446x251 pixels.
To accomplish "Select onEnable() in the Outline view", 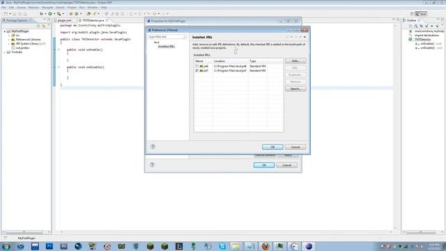I will (427, 44).
